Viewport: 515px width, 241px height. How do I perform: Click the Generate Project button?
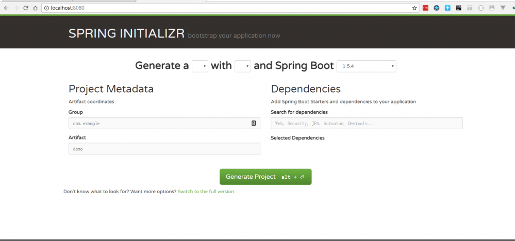(265, 177)
